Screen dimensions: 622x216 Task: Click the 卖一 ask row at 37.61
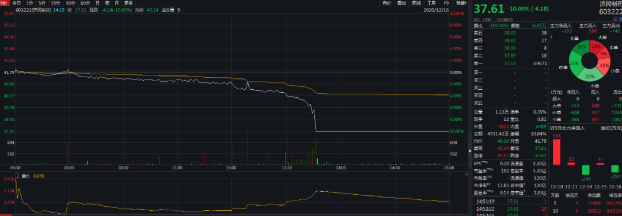click(510, 63)
